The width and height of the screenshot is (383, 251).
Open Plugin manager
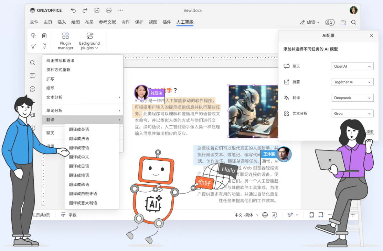click(65, 41)
